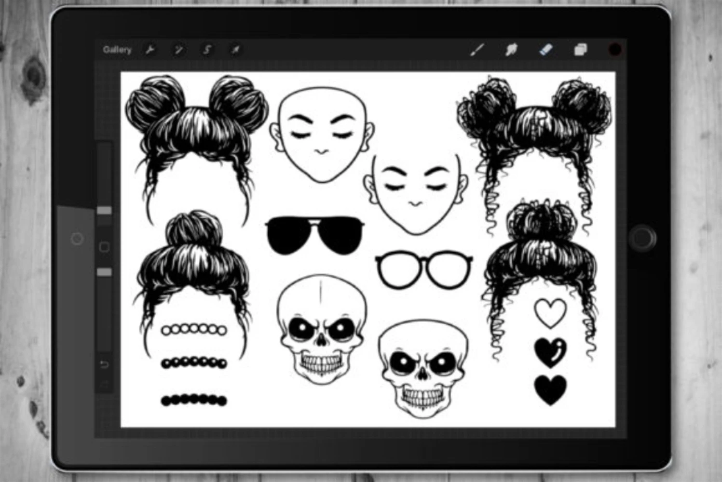
Task: Click the brush size slider handle
Action: pyautogui.click(x=104, y=211)
